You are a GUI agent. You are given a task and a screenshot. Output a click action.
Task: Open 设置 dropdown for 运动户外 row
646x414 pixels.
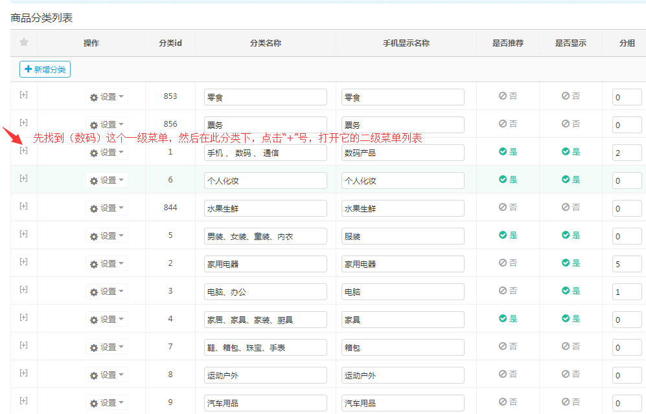click(x=107, y=375)
